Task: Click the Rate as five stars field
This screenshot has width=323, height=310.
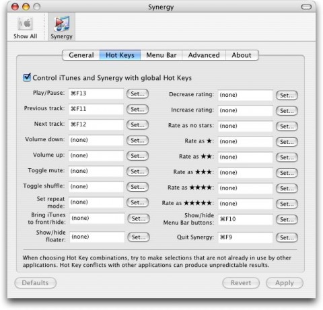Action: [x=245, y=204]
